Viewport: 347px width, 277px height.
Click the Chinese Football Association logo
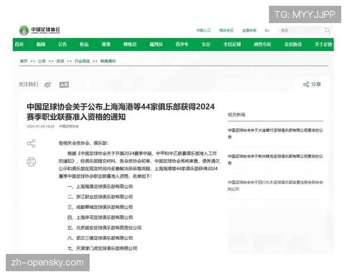pyautogui.click(x=39, y=30)
